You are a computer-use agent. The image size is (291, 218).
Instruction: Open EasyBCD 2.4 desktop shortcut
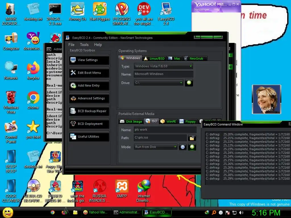tap(166, 14)
